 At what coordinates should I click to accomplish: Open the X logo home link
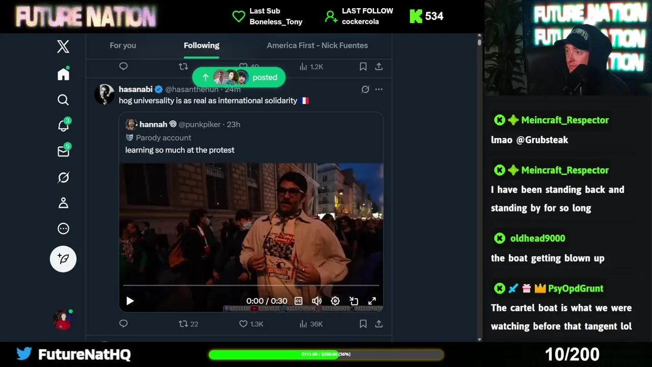[x=63, y=46]
